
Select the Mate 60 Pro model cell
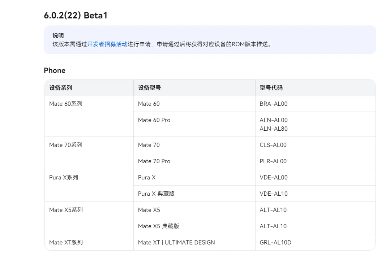coord(194,124)
